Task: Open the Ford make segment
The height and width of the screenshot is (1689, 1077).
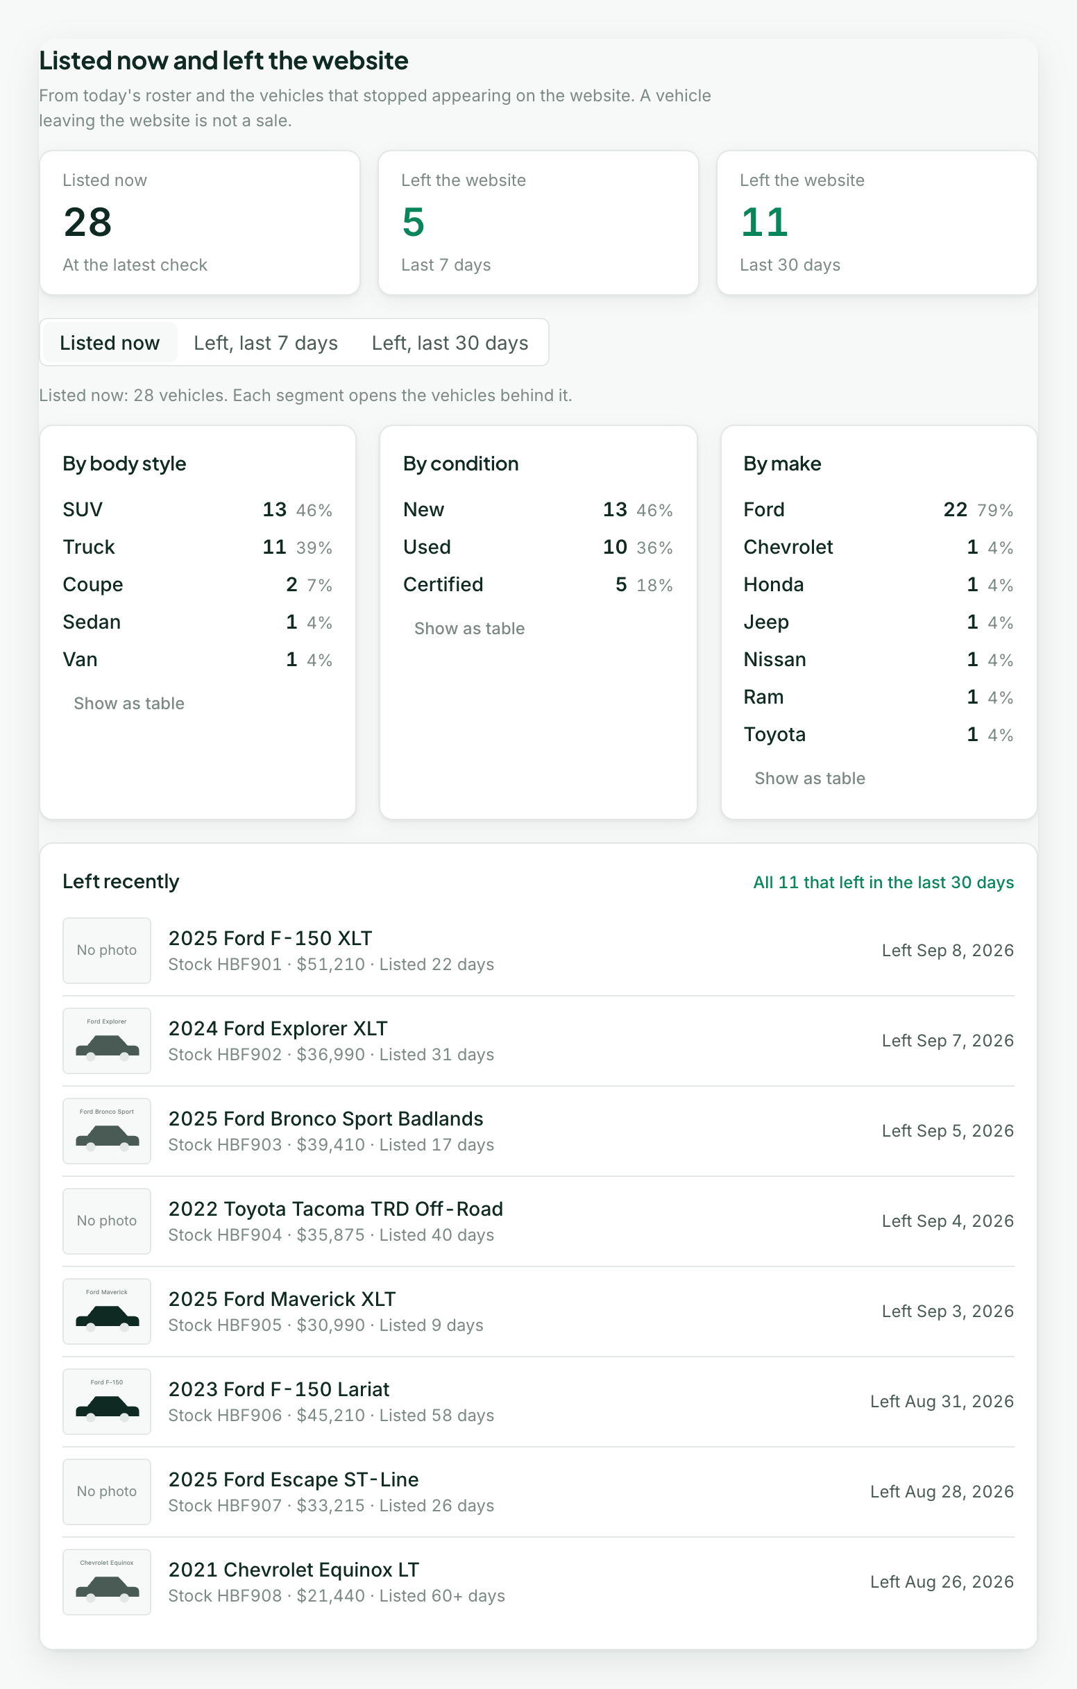Action: point(879,510)
